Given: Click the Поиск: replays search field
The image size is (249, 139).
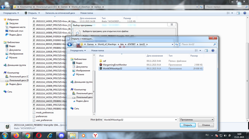Looking at the screenshot, I should pyautogui.click(x=227, y=7).
